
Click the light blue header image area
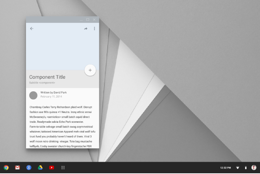coord(62,47)
